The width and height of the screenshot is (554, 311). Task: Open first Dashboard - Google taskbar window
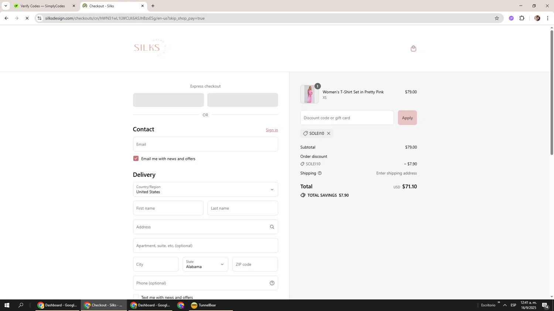click(58, 305)
